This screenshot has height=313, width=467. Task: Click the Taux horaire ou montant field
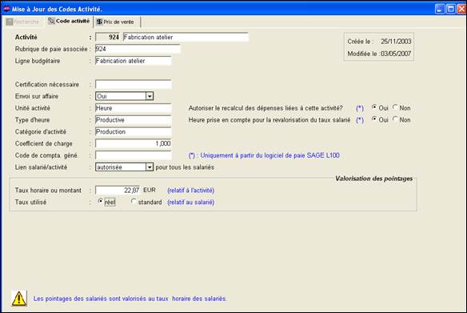118,191
